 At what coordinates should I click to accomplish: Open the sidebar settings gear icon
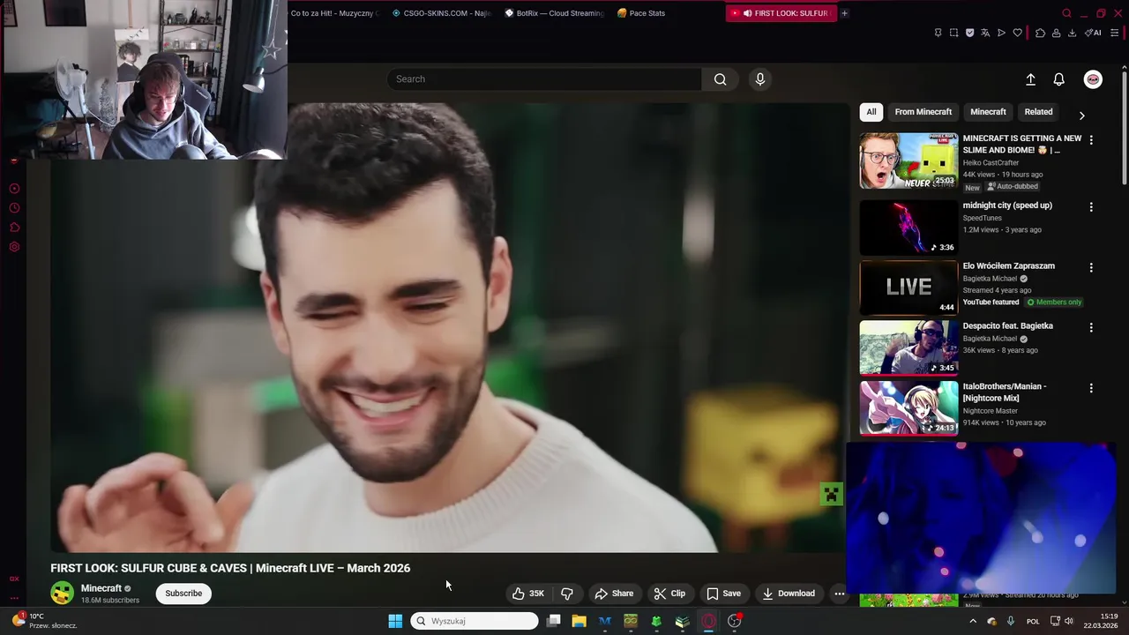pyautogui.click(x=14, y=247)
